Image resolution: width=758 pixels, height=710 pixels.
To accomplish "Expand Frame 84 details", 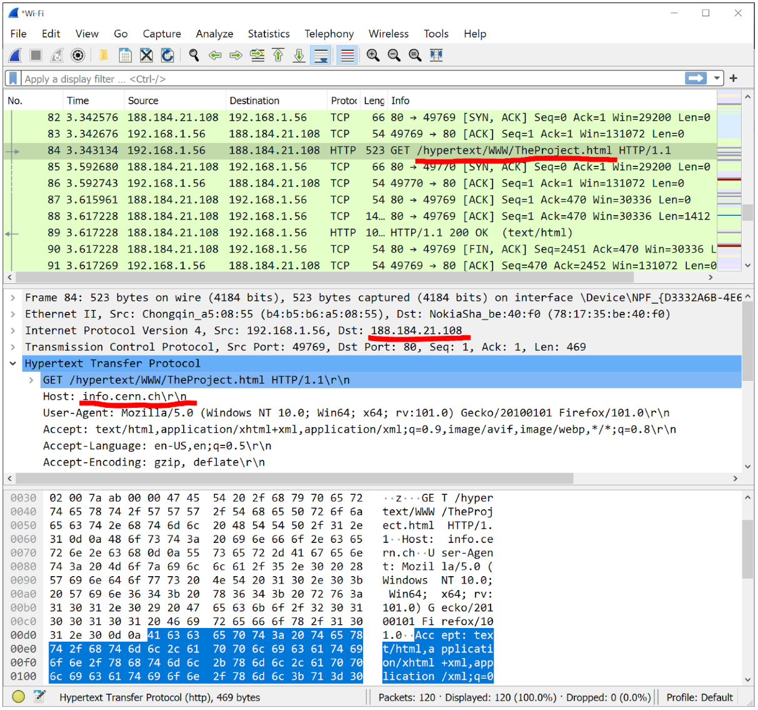I will pos(13,298).
